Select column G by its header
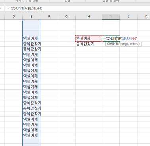The height and width of the screenshot is (146, 150). coord(67,17)
